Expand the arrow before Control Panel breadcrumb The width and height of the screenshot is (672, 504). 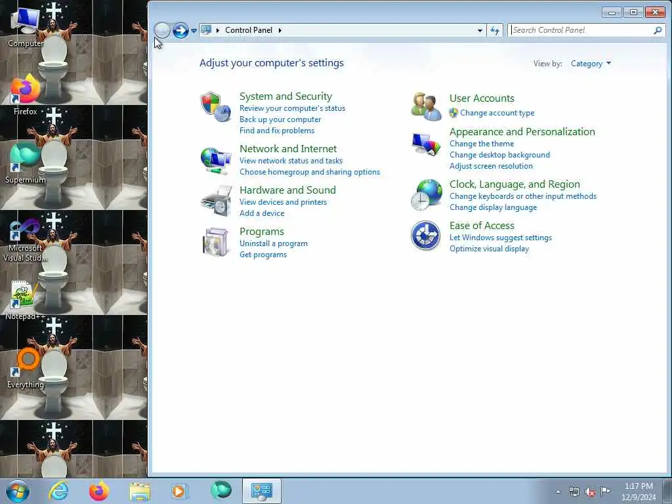click(218, 30)
